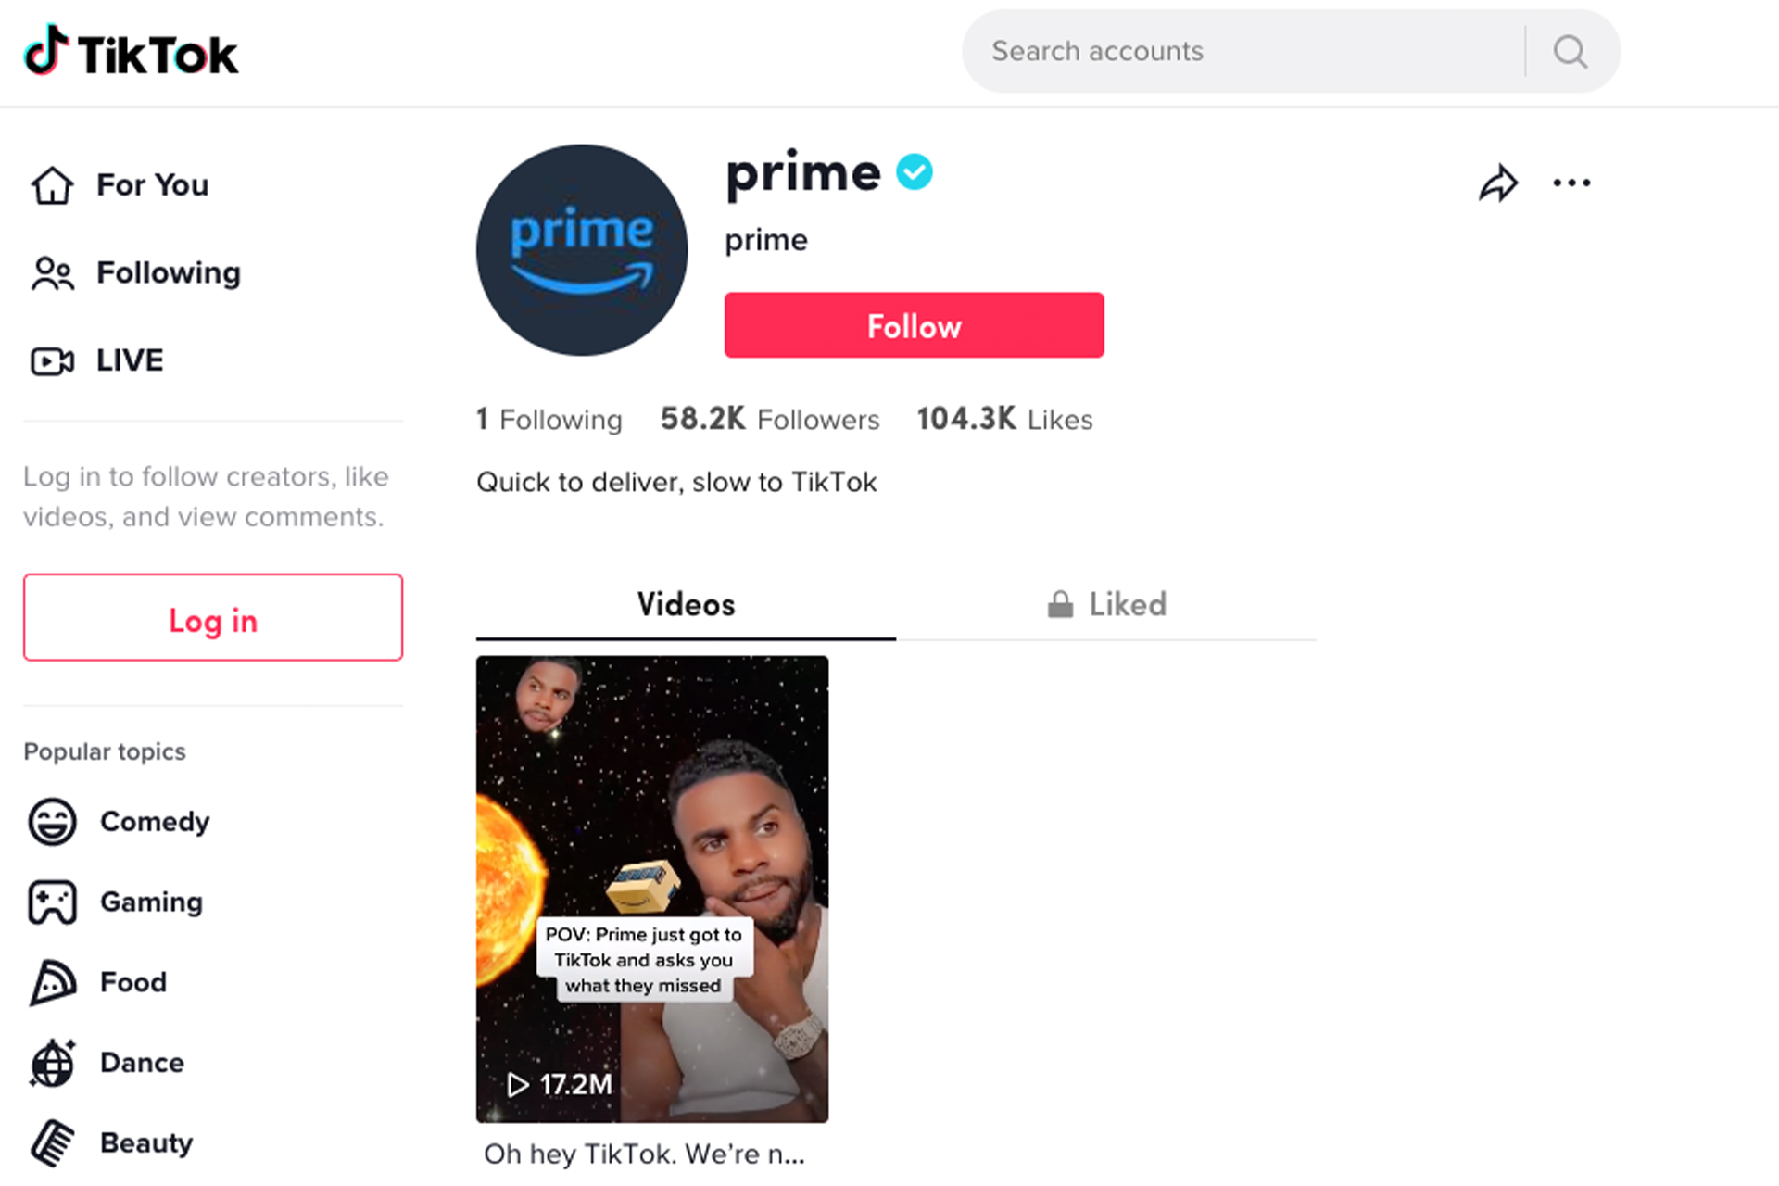Click the share icon on Prime profile

click(1495, 183)
